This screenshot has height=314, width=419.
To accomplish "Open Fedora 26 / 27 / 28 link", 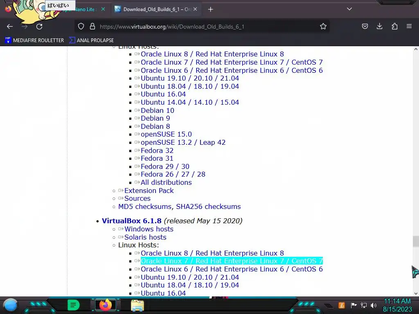I will pos(173,174).
